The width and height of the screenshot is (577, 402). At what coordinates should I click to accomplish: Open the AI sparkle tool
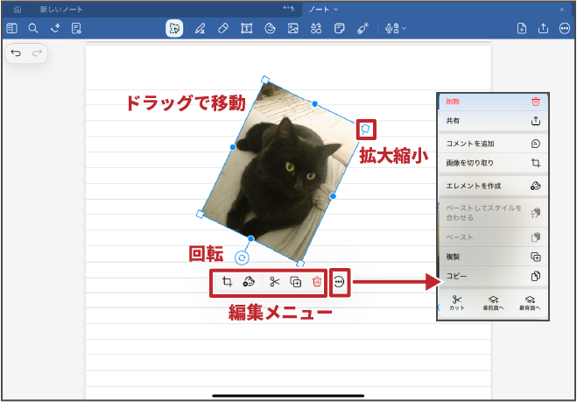55,28
